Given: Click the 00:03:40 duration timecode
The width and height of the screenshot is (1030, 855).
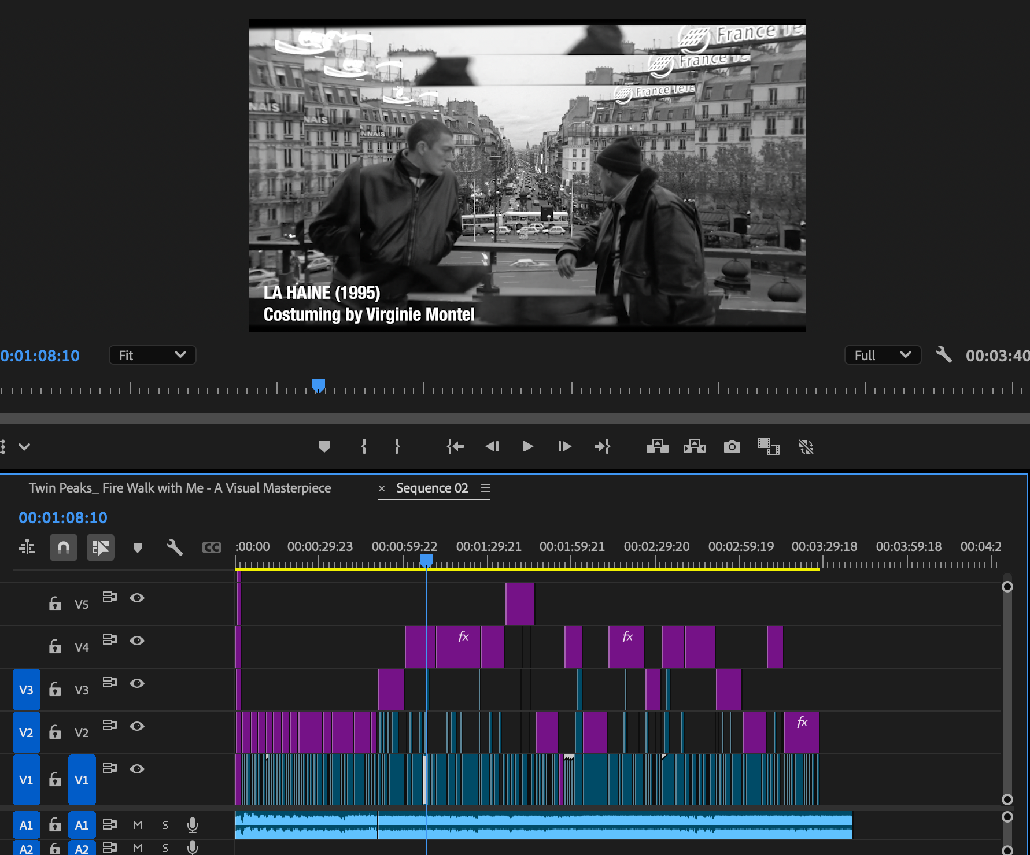Looking at the screenshot, I should (998, 356).
